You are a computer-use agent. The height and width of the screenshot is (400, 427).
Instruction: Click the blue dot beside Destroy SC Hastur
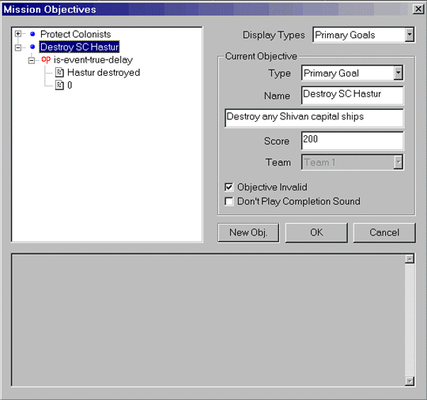click(x=32, y=47)
